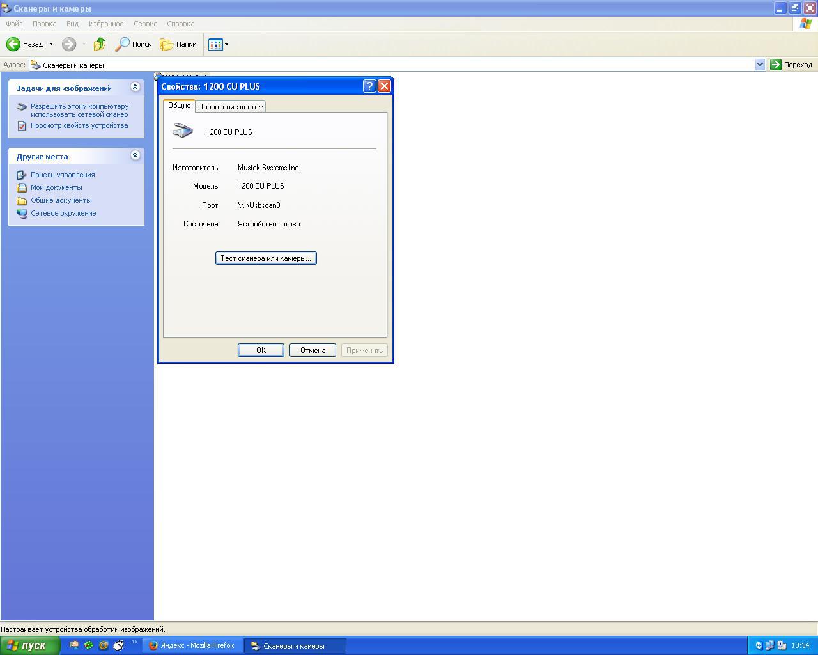Screen dimensions: 818x655
Task: Click the scanner device icon in properties
Action: [x=183, y=130]
